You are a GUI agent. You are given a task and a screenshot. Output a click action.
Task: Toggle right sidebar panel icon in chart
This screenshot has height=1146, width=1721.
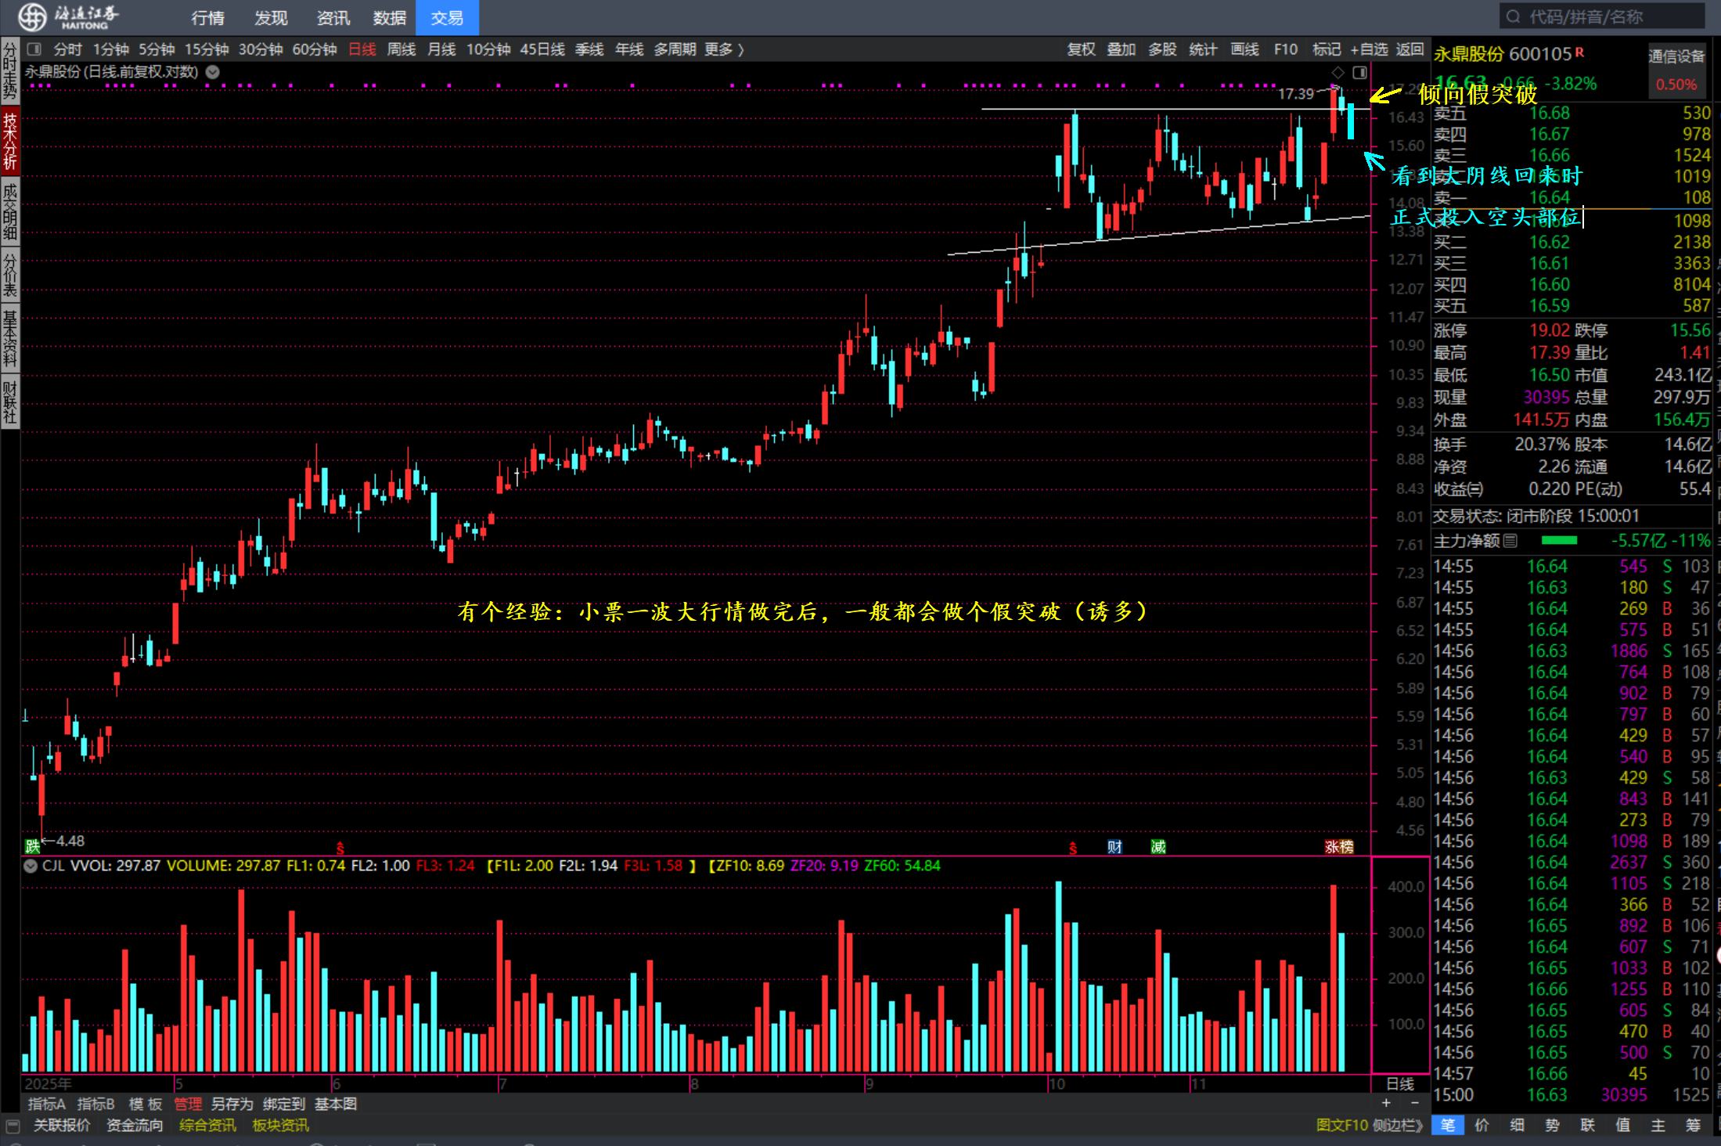pos(1360,72)
